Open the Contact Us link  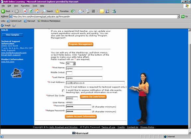[133, 127]
